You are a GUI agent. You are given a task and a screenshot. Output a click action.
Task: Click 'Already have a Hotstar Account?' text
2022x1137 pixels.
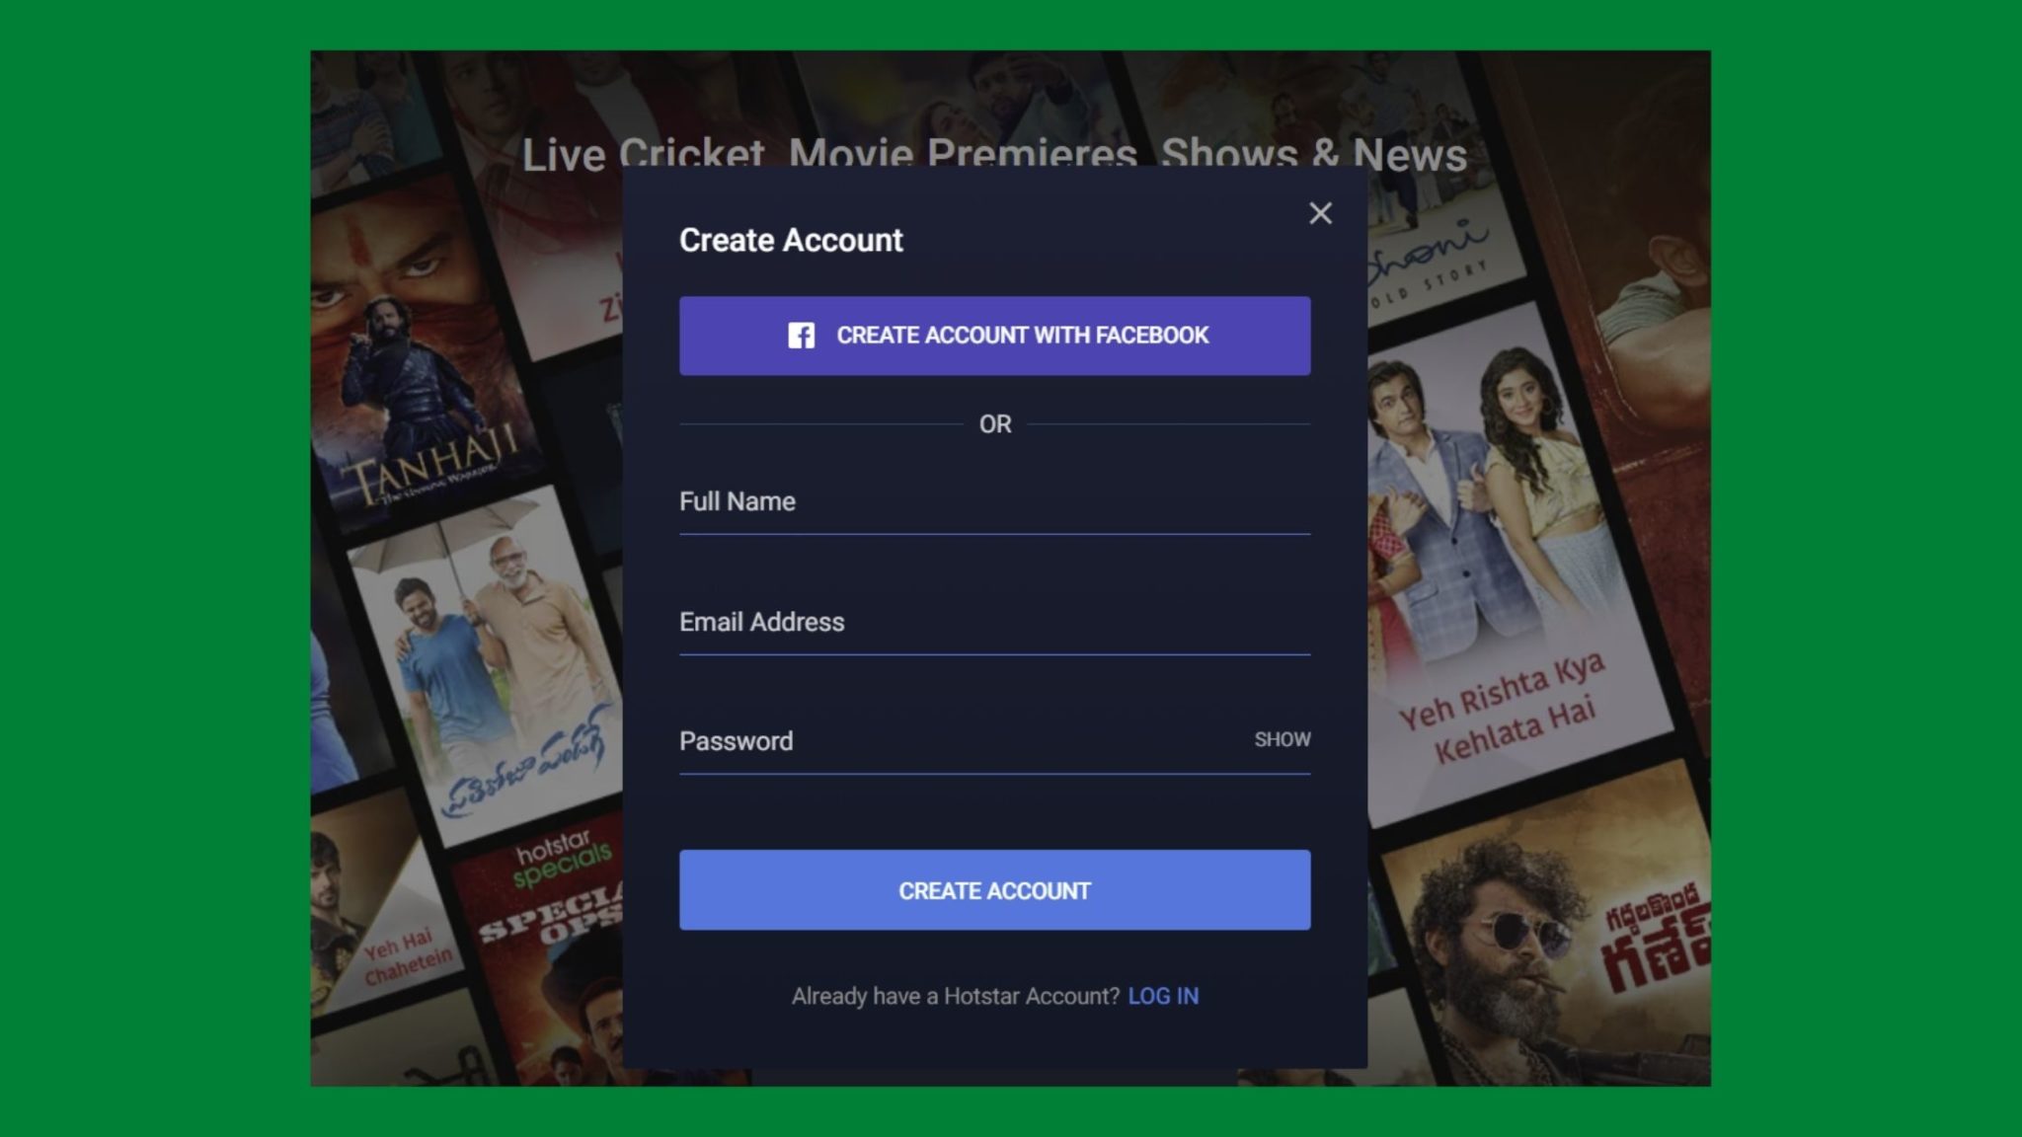956,996
